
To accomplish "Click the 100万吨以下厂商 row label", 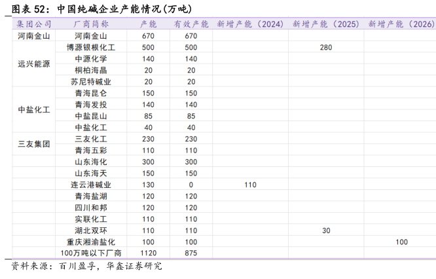I will click(x=91, y=253).
